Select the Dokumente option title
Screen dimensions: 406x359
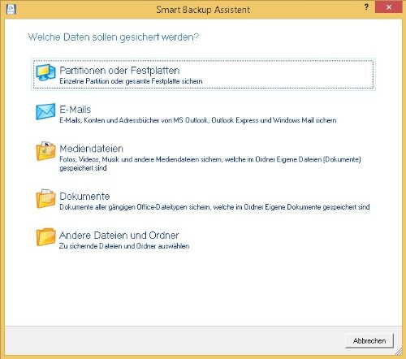click(84, 196)
